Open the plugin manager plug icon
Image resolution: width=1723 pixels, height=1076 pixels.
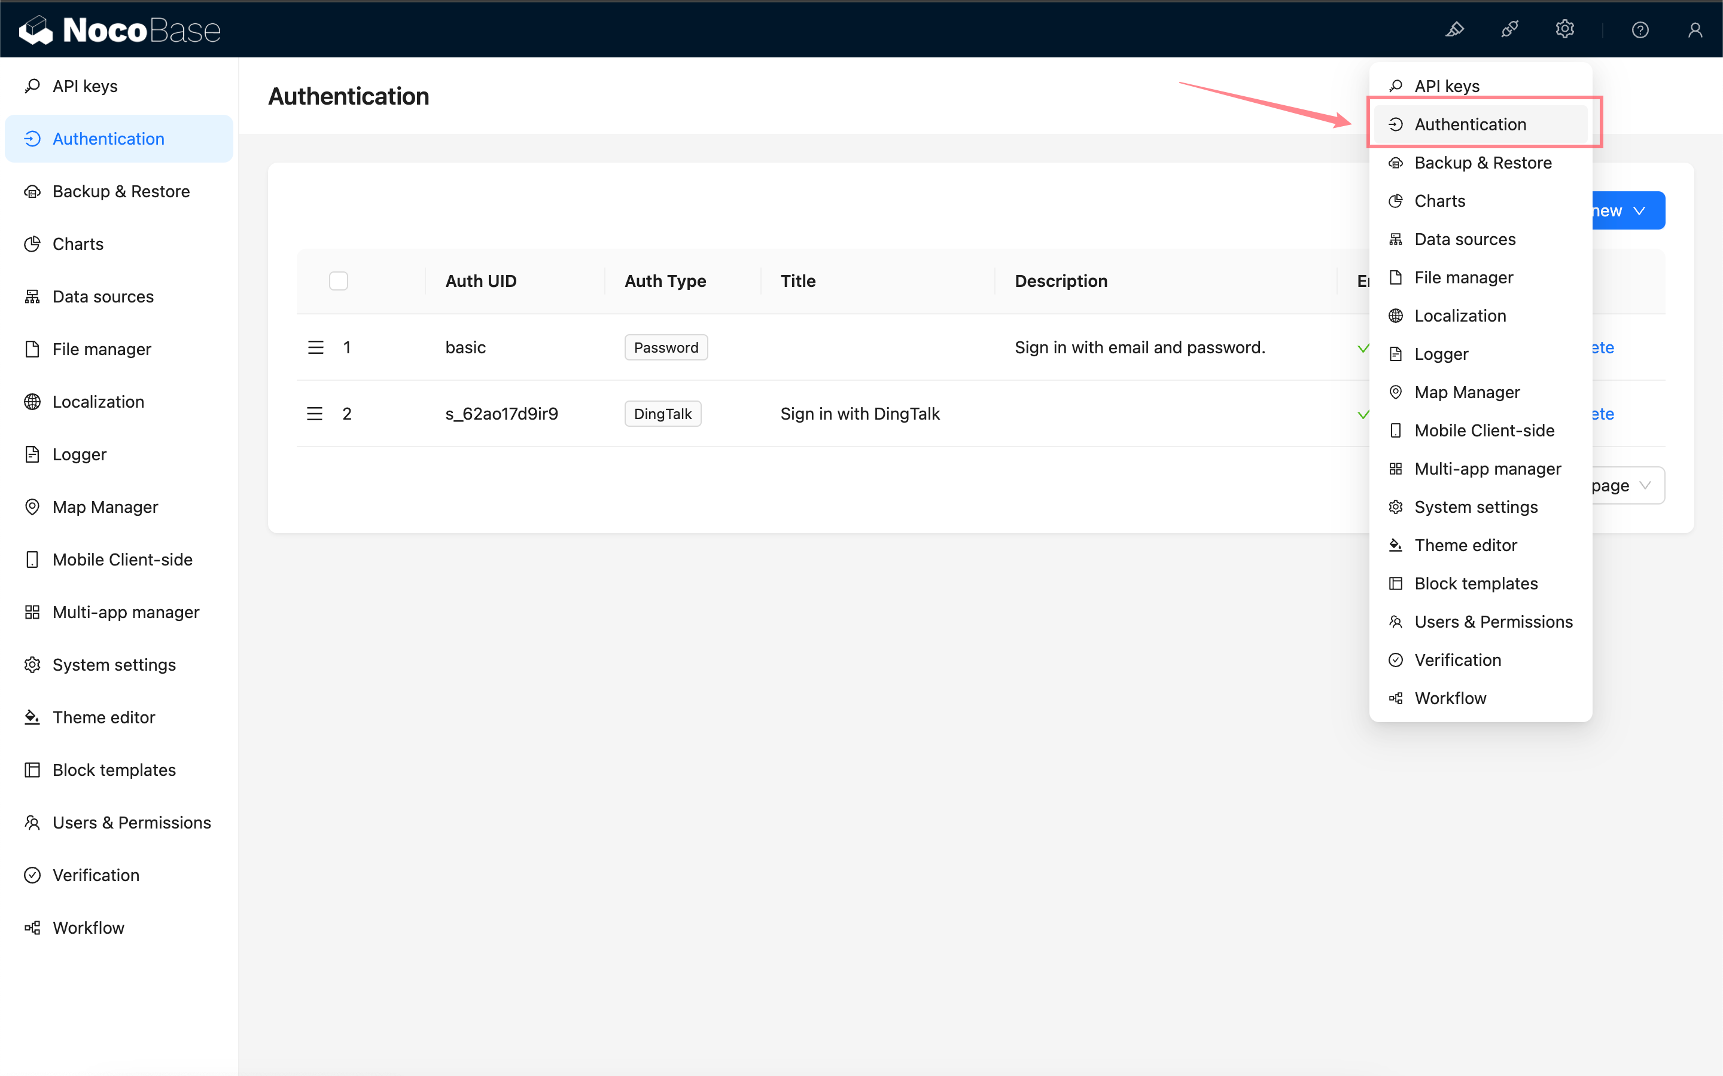1509,29
